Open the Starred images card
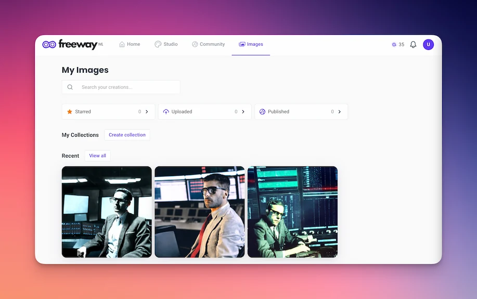This screenshot has height=299, width=477. [108, 112]
